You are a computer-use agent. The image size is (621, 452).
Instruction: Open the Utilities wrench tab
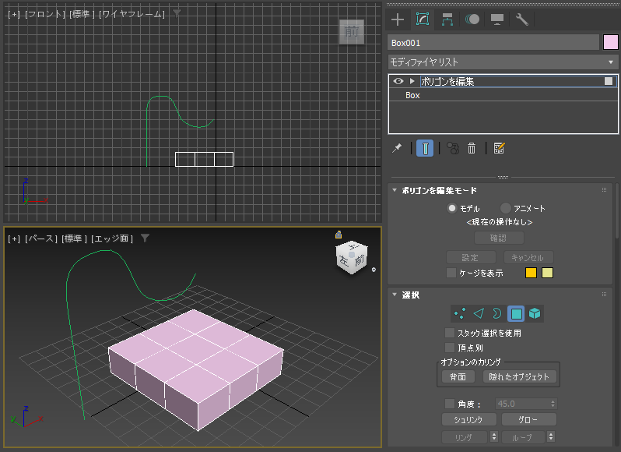522,19
